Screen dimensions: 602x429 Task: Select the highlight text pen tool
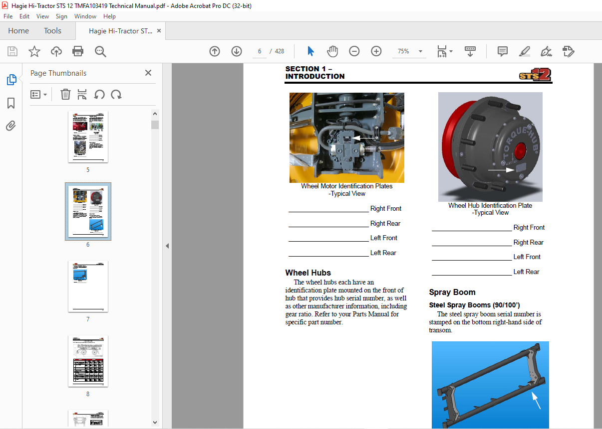tap(524, 51)
